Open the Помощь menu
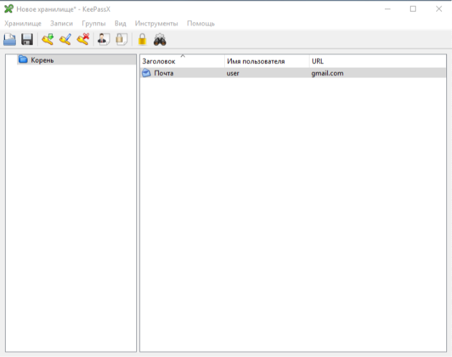 pos(201,23)
